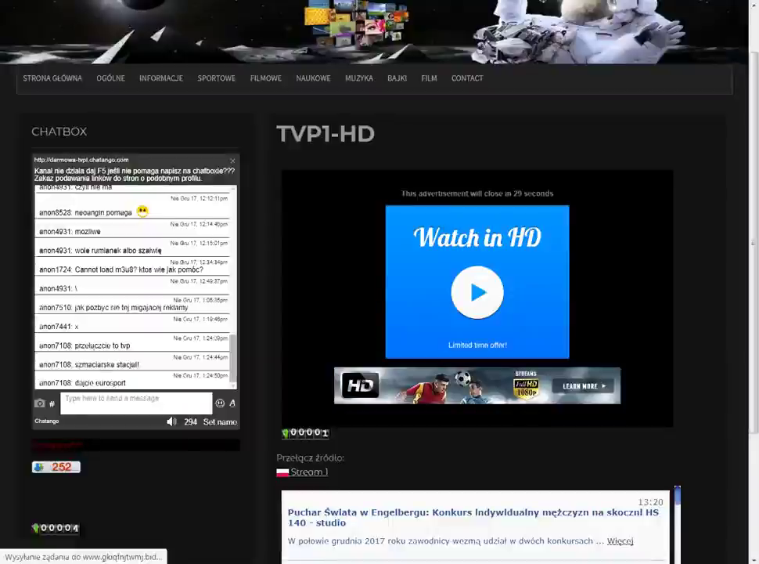Image resolution: width=759 pixels, height=564 pixels.
Task: Open the BAJKI menu category
Action: [397, 78]
